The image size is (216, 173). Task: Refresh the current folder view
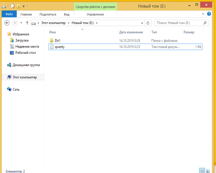pos(148,23)
